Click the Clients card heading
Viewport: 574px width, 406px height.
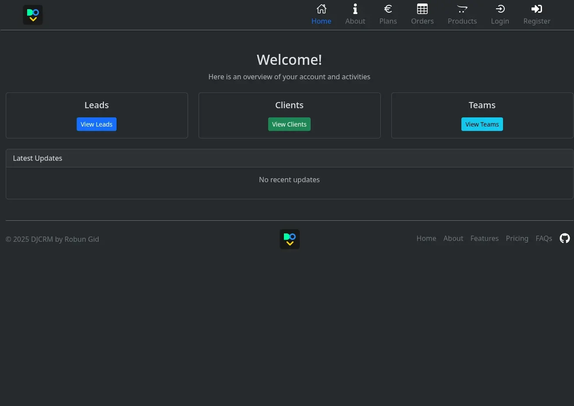click(x=289, y=105)
